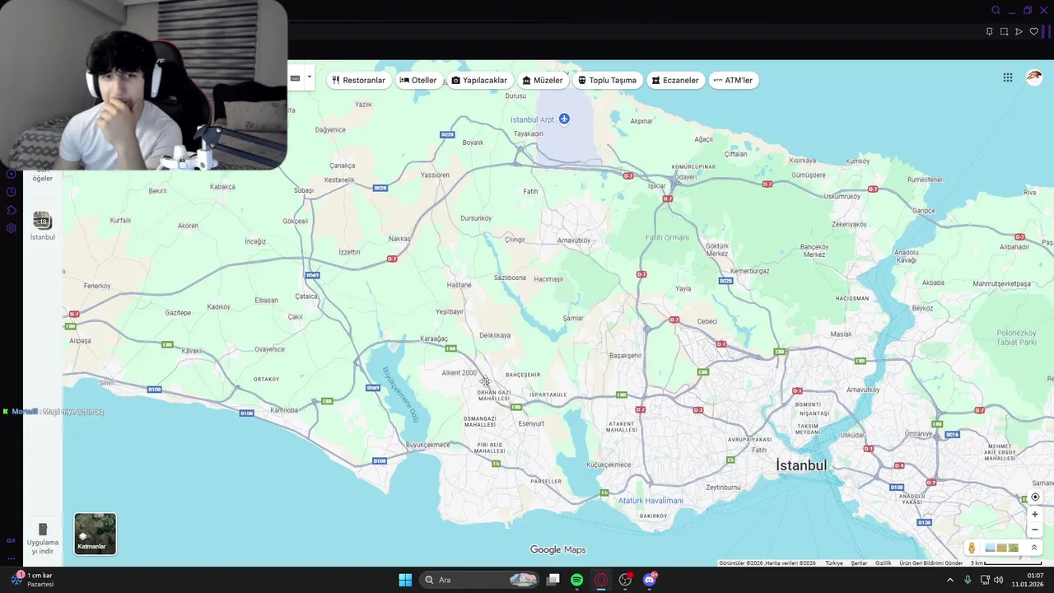Image resolution: width=1054 pixels, height=593 pixels.
Task: Click the Başakşehir label on map
Action: 625,356
